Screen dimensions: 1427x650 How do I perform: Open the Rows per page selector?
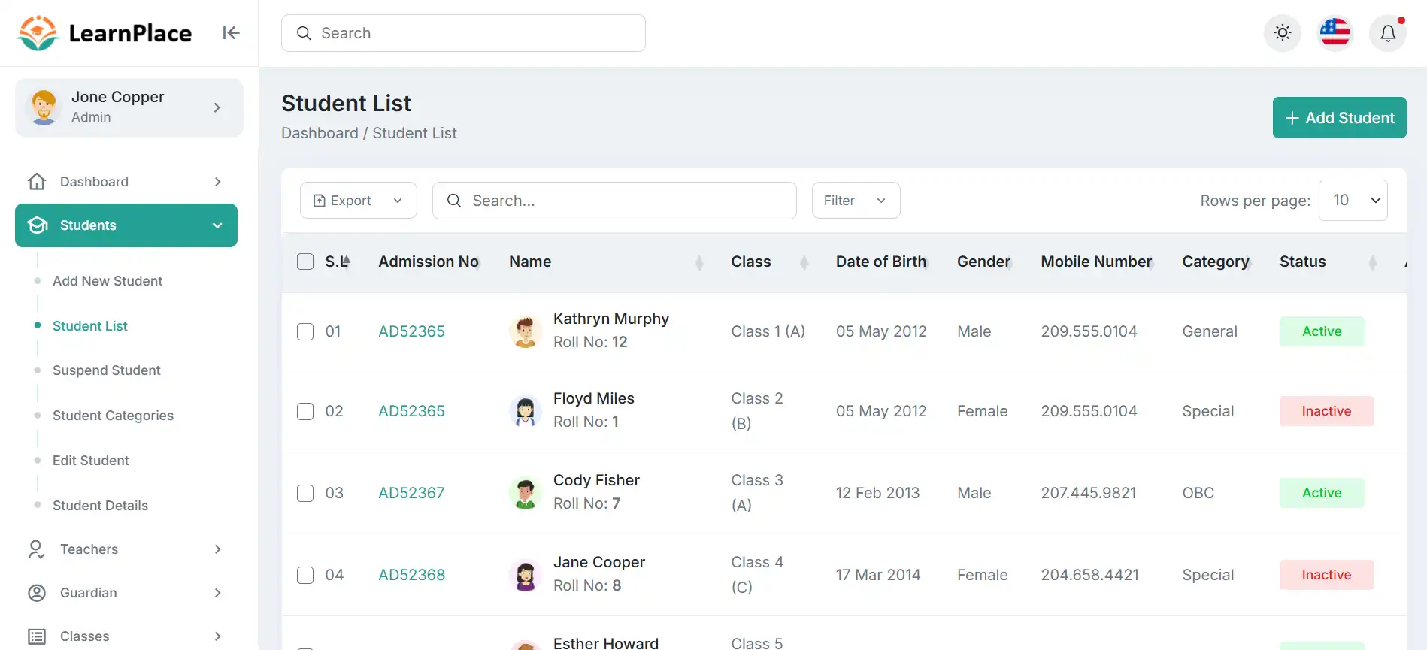click(x=1353, y=200)
